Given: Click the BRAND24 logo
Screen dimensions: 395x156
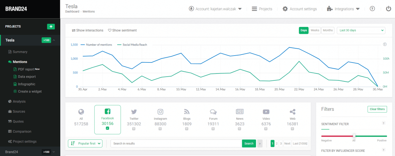Looking at the screenshot, I should [x=16, y=9].
